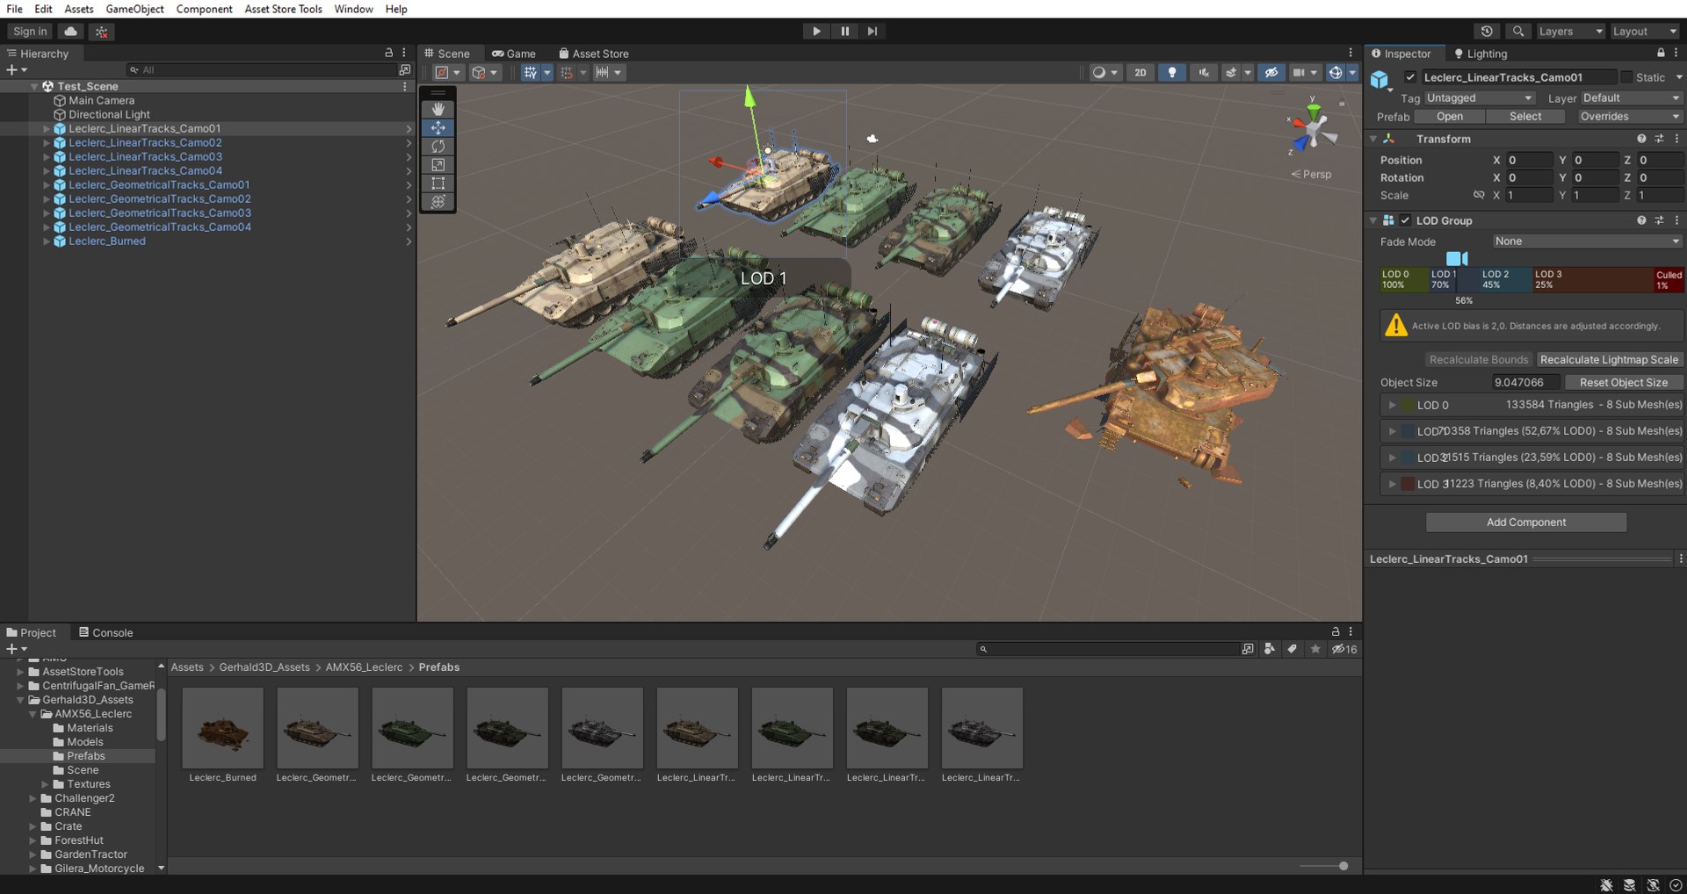Lock the Inspector panel
1687x894 pixels.
pyautogui.click(x=1661, y=53)
